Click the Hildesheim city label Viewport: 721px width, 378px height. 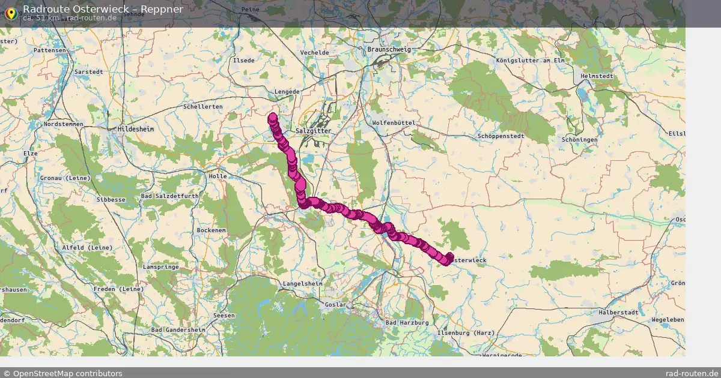coord(136,129)
